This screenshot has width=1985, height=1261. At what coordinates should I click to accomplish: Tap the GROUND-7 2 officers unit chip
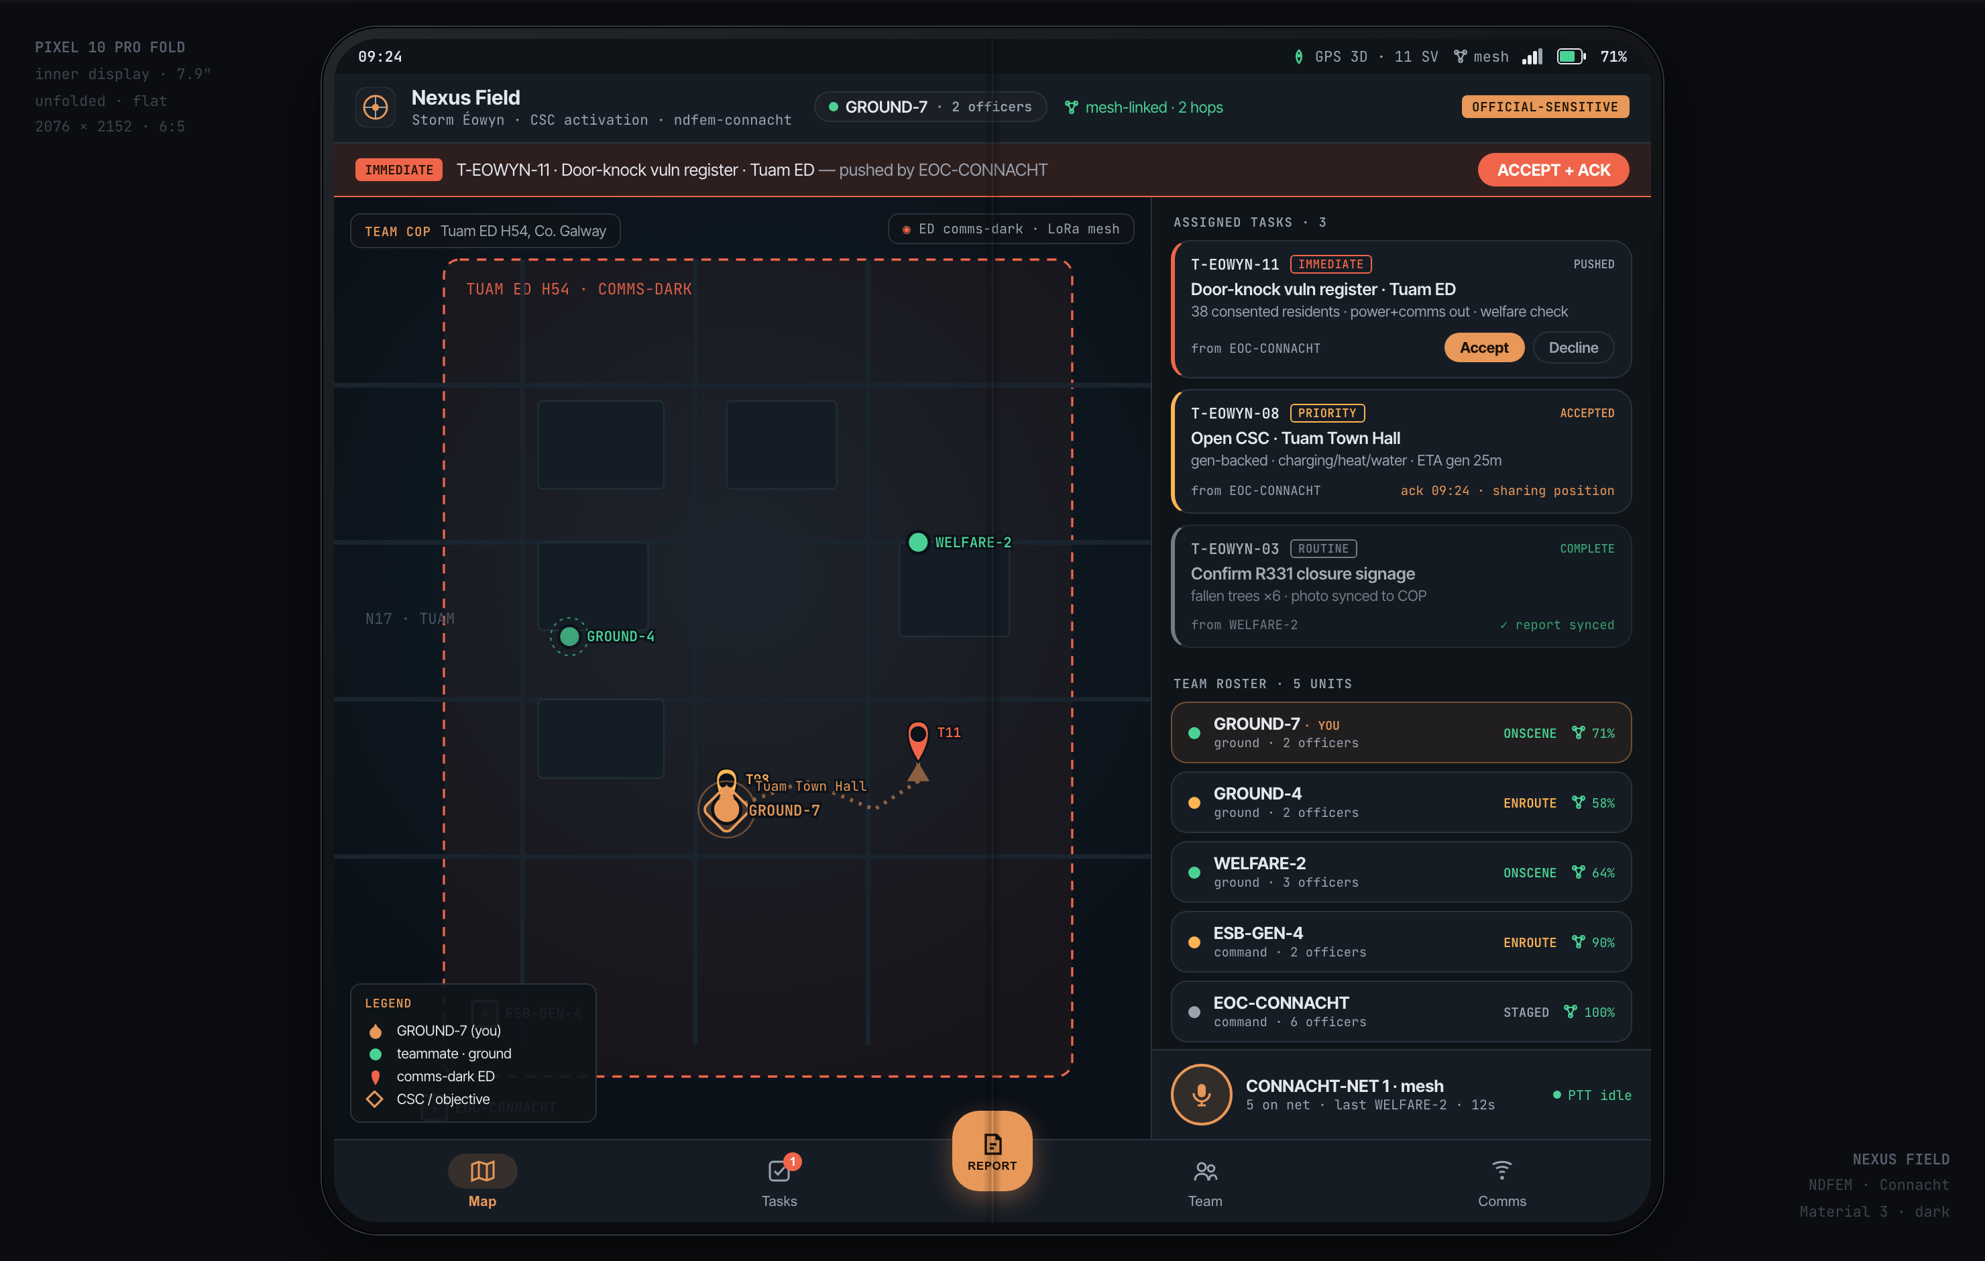(930, 107)
